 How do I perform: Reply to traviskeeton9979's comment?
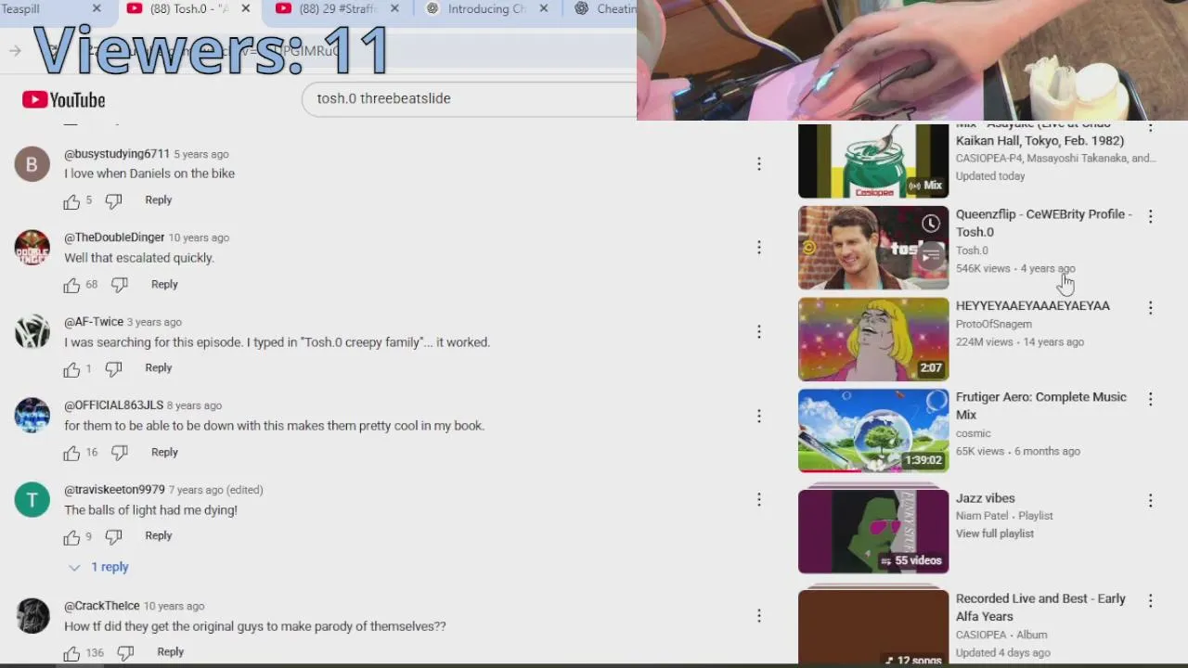point(158,536)
